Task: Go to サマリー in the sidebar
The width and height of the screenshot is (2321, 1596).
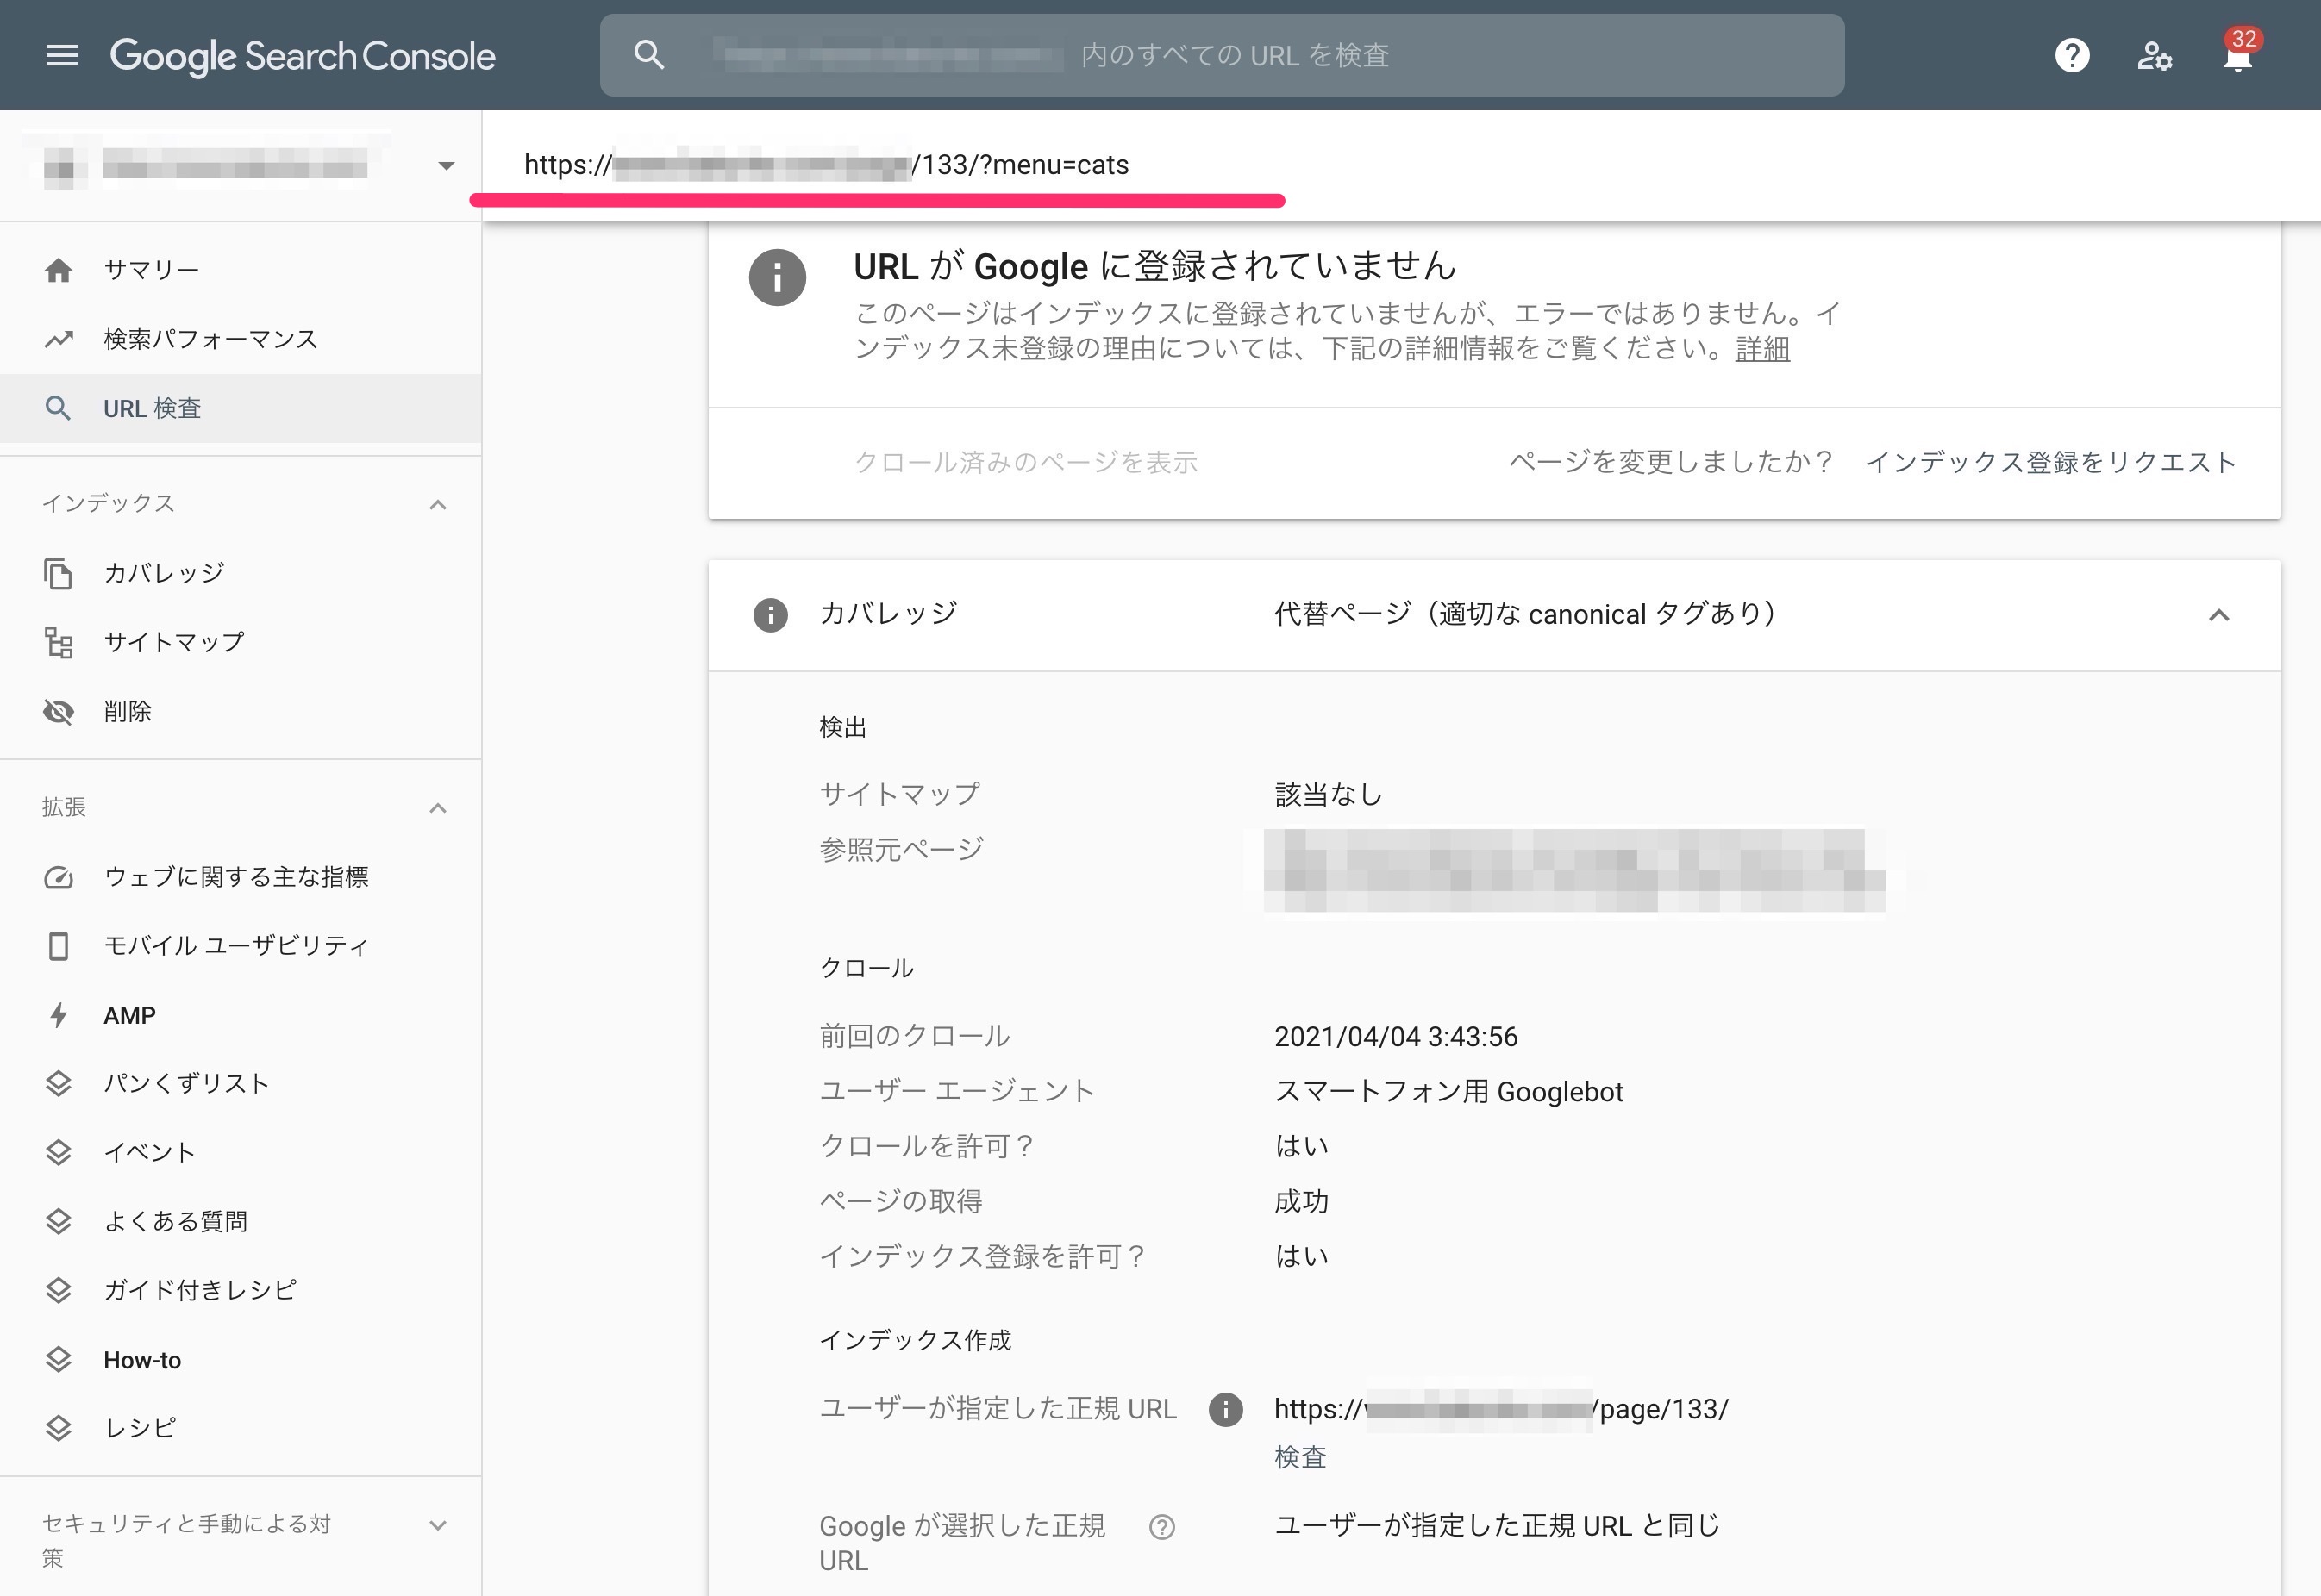Action: tap(240, 270)
